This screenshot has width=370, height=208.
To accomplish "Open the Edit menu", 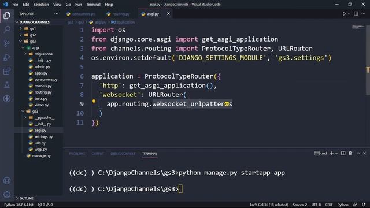I will point(25,5).
